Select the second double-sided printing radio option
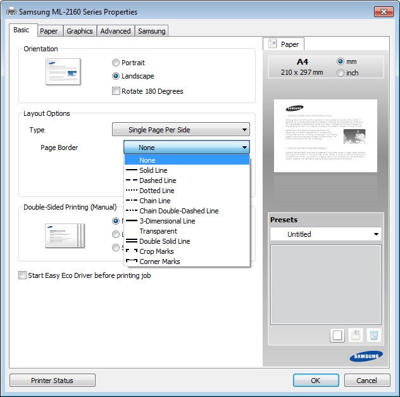 [116, 234]
